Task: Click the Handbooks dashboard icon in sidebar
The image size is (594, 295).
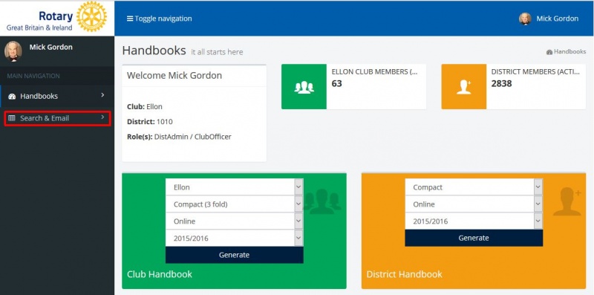Action: click(x=12, y=97)
